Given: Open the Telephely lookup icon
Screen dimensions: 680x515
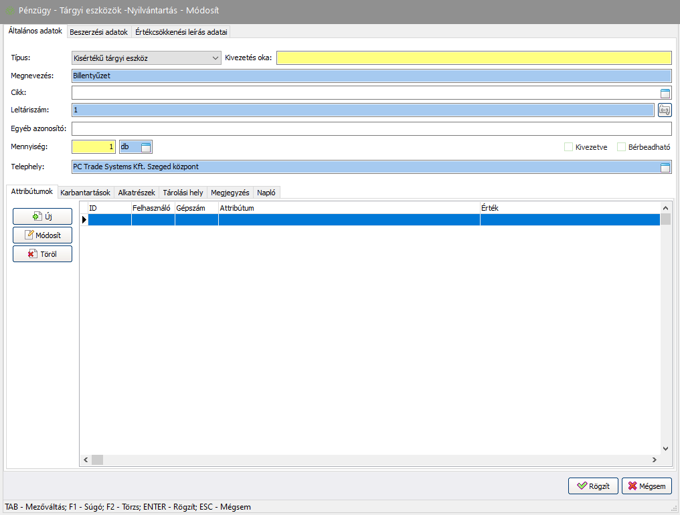Looking at the screenshot, I should pyautogui.click(x=665, y=168).
